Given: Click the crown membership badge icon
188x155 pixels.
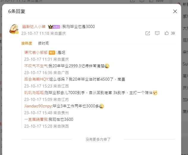Looking at the screenshot, I should click(x=50, y=27).
